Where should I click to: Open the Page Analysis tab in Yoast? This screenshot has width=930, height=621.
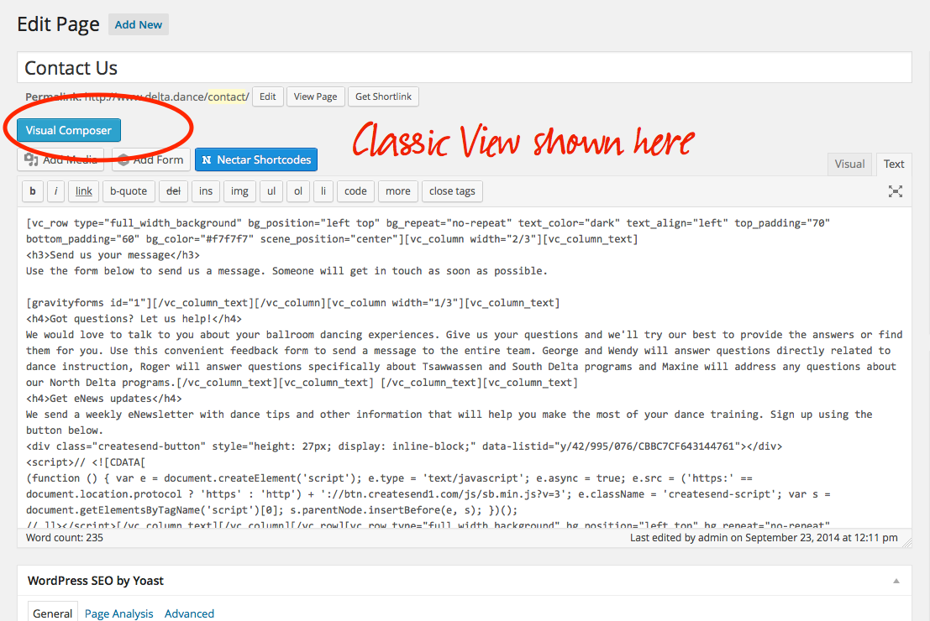121,613
